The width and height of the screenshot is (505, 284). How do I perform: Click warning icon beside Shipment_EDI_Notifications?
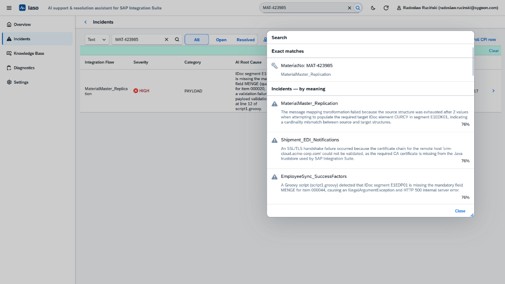click(275, 140)
